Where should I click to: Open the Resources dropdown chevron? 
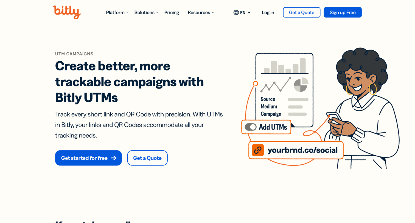pyautogui.click(x=213, y=13)
